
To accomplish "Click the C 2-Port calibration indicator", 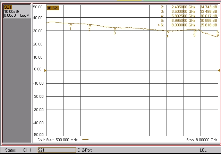I will [x=88, y=150].
